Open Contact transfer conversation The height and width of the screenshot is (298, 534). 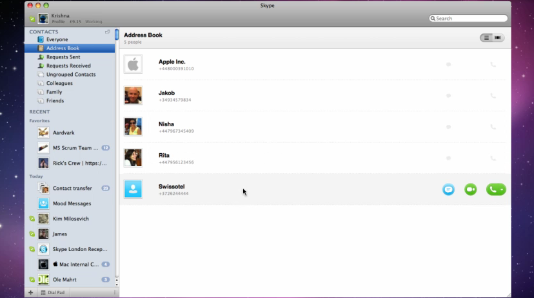70,188
